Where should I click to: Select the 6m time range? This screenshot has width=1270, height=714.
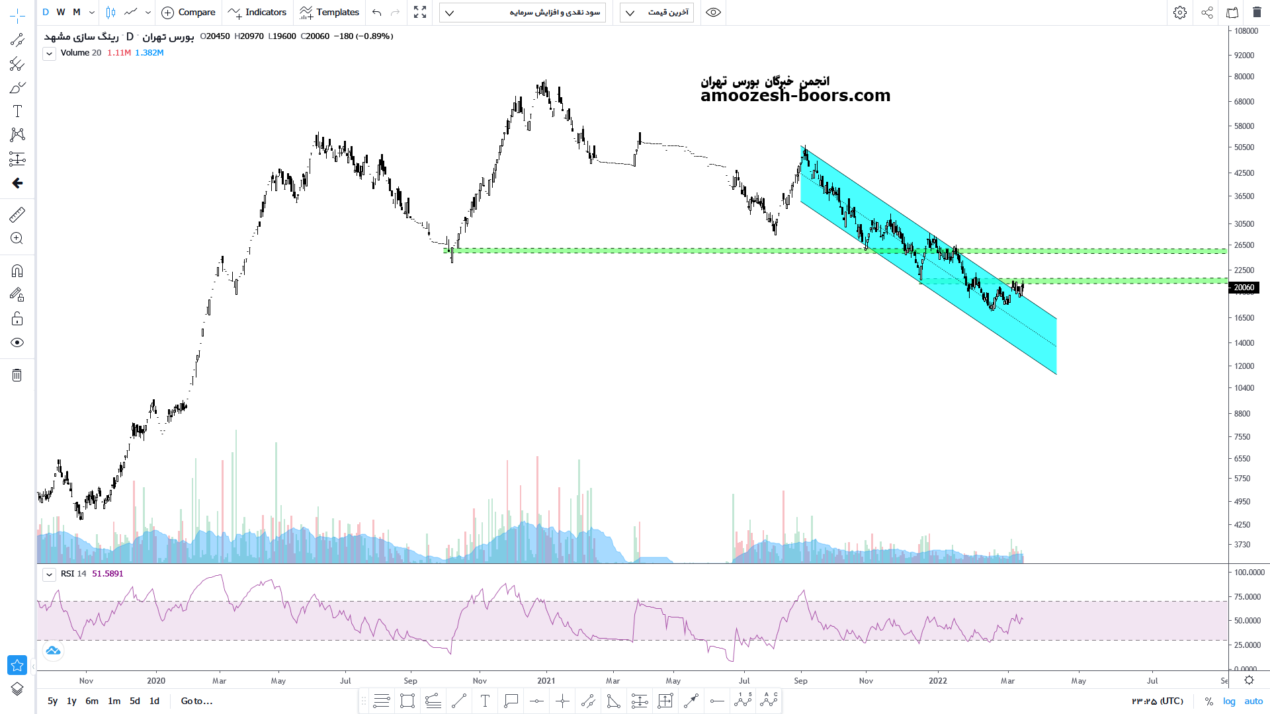[92, 701]
